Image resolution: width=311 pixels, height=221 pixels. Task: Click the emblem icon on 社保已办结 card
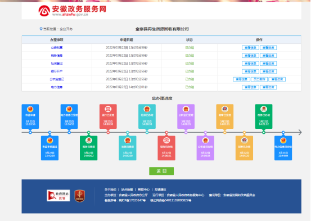click(147, 109)
